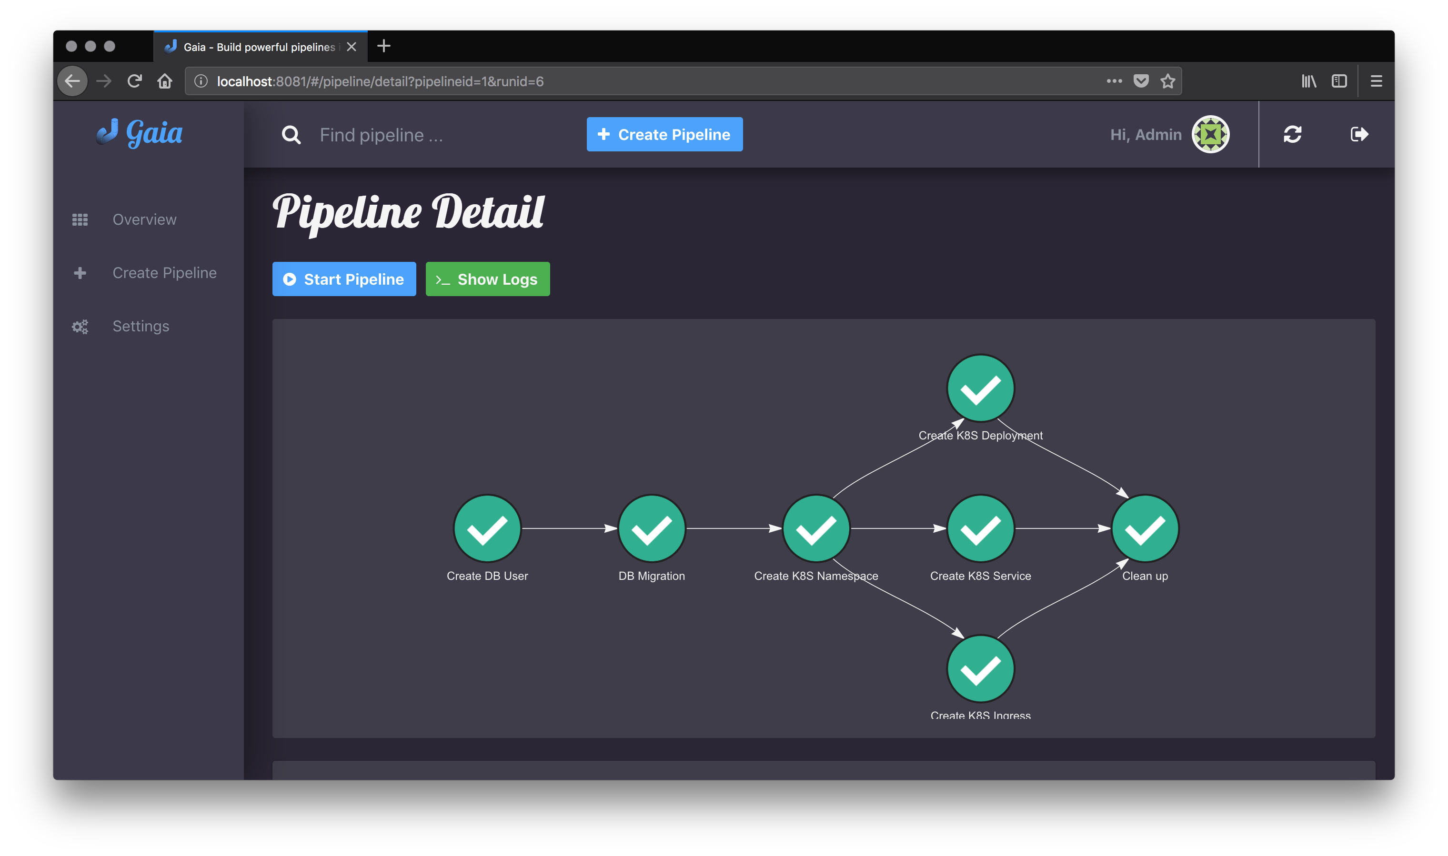The image size is (1448, 856).
Task: Click the Settings gears icon
Action: tap(80, 327)
